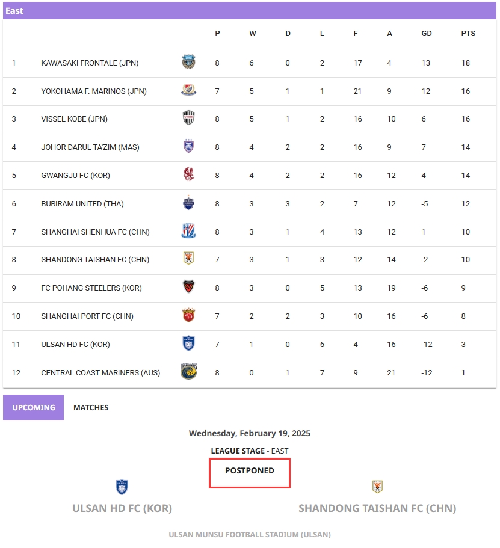500x548 pixels.
Task: Click the Yokohama F. Marinos club crest
Action: 188,91
